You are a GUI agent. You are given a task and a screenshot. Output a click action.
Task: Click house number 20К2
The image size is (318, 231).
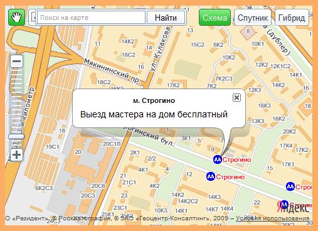point(289,131)
